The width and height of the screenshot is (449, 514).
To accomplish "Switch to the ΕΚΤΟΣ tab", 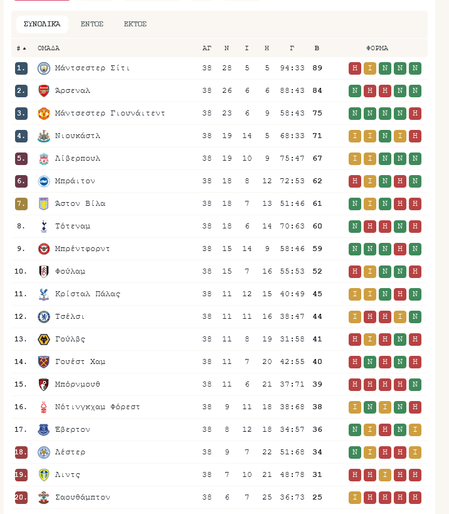I will pyautogui.click(x=135, y=24).
